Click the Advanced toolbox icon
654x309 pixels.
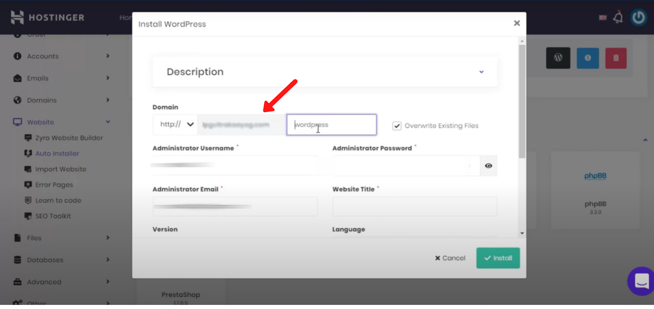tap(17, 282)
